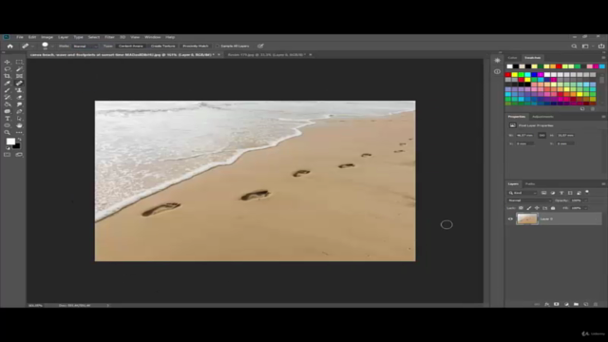608x342 pixels.
Task: Select the Hand tool
Action: tap(19, 125)
